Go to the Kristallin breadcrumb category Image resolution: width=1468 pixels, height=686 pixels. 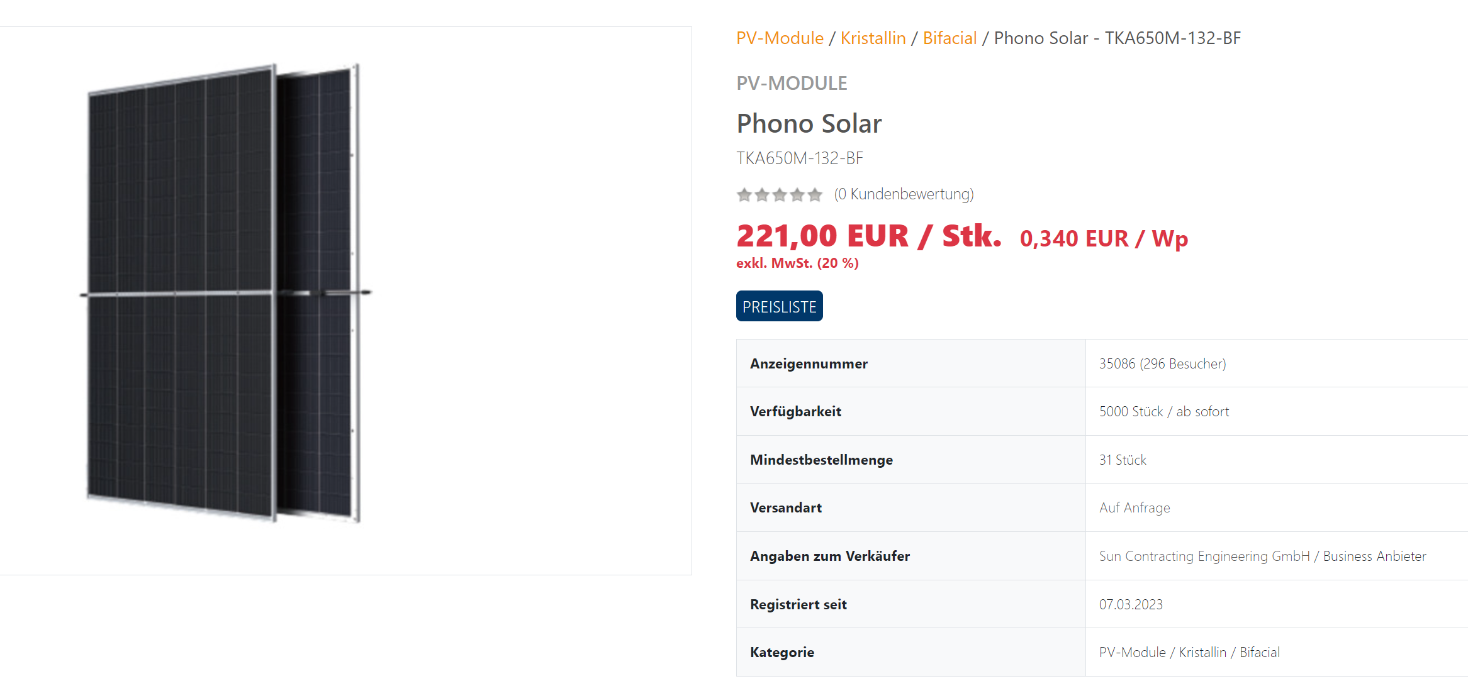(x=873, y=38)
